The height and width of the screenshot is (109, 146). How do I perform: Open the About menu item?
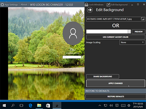click(x=24, y=5)
